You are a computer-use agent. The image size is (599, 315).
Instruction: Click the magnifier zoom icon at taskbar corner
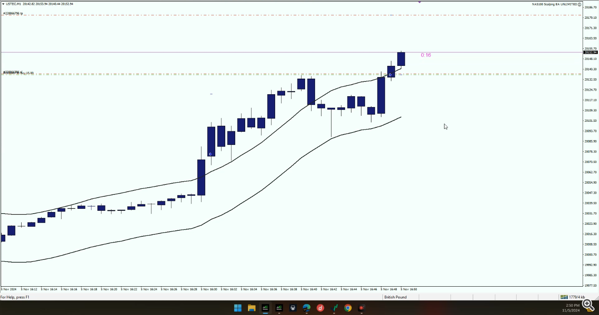[588, 305]
